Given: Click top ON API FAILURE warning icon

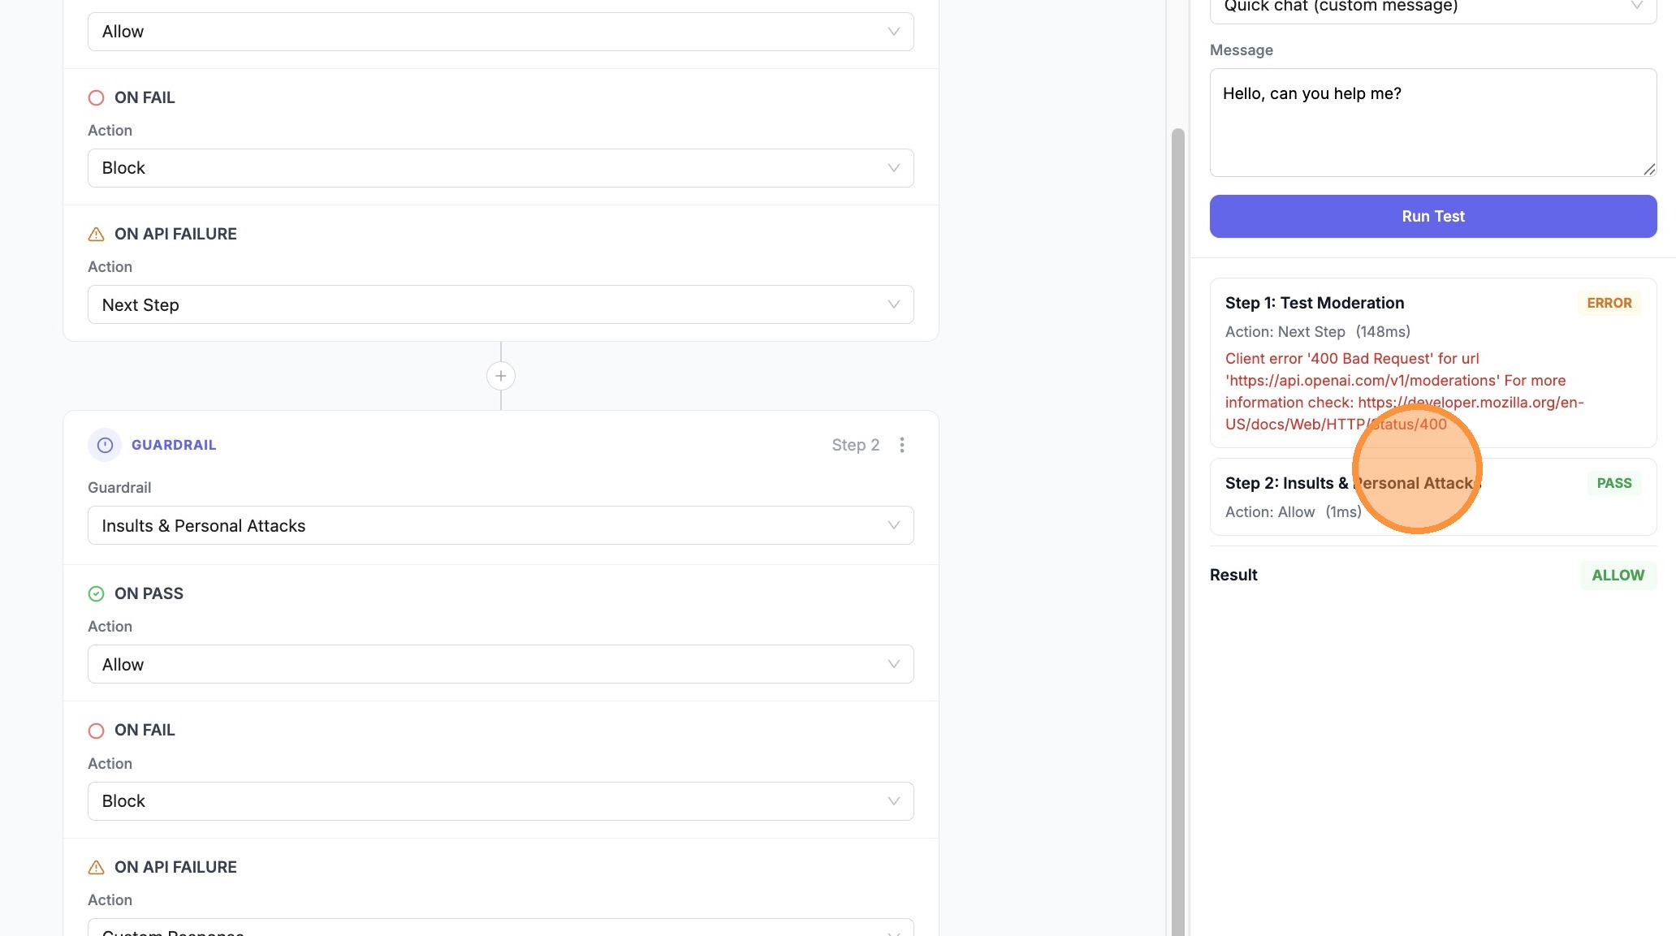Looking at the screenshot, I should [x=96, y=235].
